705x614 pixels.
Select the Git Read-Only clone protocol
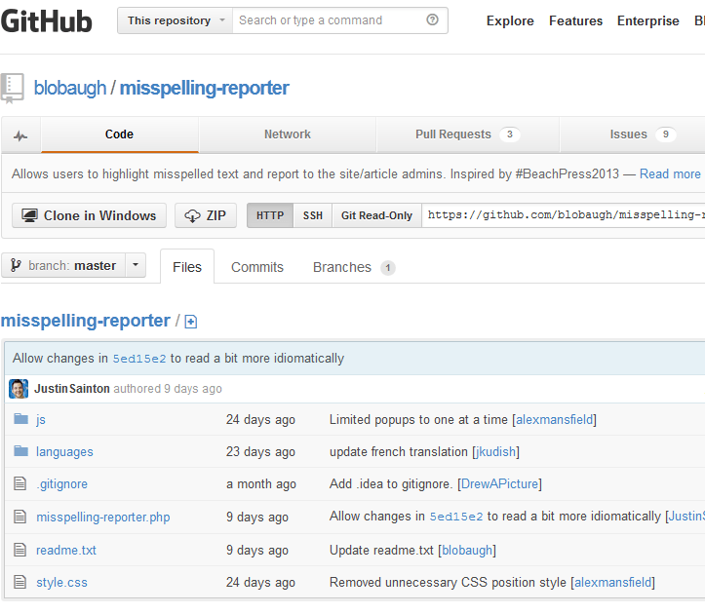376,215
